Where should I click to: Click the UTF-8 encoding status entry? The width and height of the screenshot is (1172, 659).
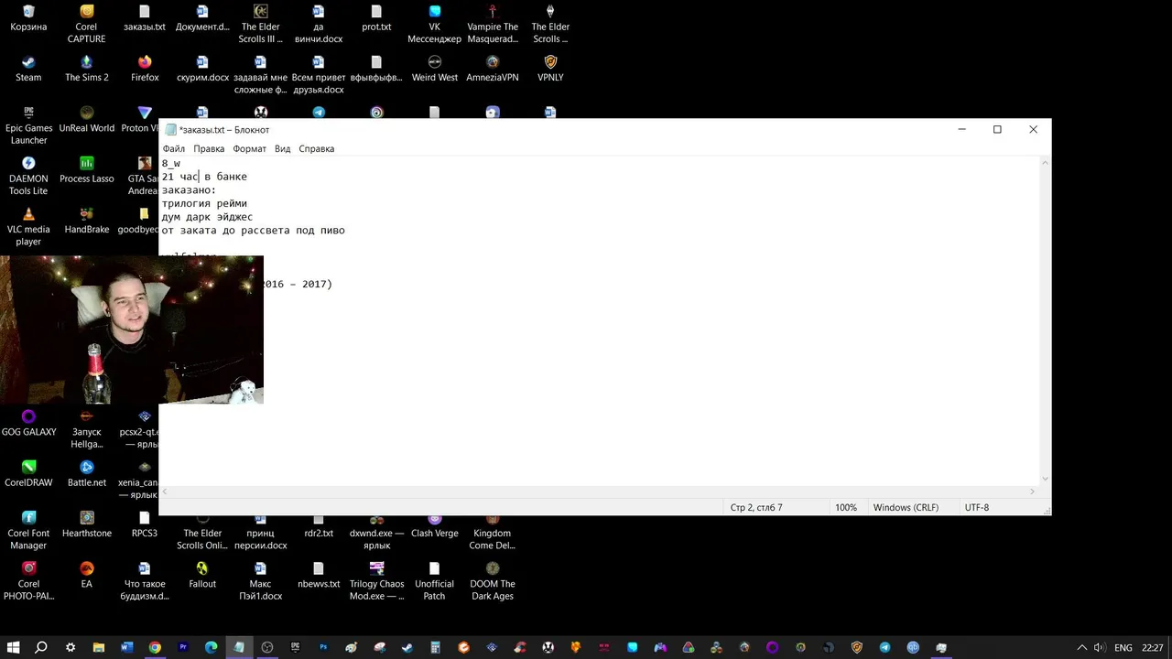977,507
